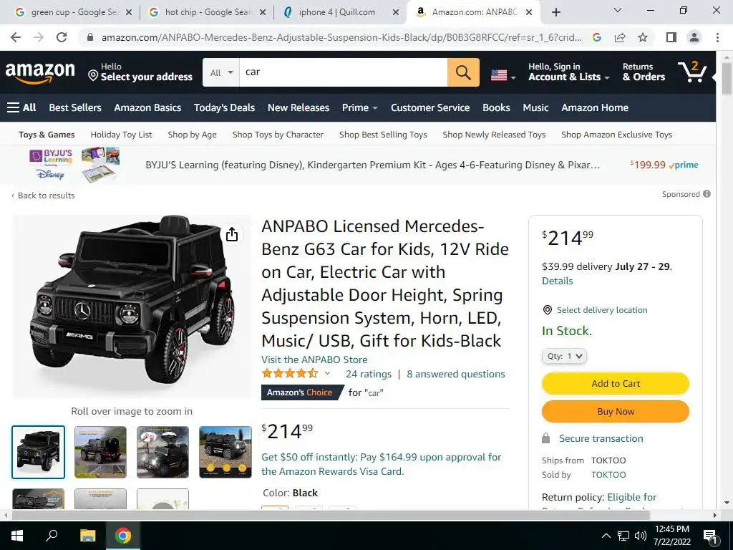The height and width of the screenshot is (550, 733).
Task: Click the Amazon logo
Action: point(40,72)
